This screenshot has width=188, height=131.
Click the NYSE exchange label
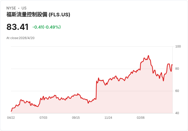(x=11, y=8)
